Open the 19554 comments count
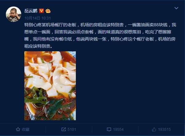Screen dimensions: 185x136 [118, 130]
